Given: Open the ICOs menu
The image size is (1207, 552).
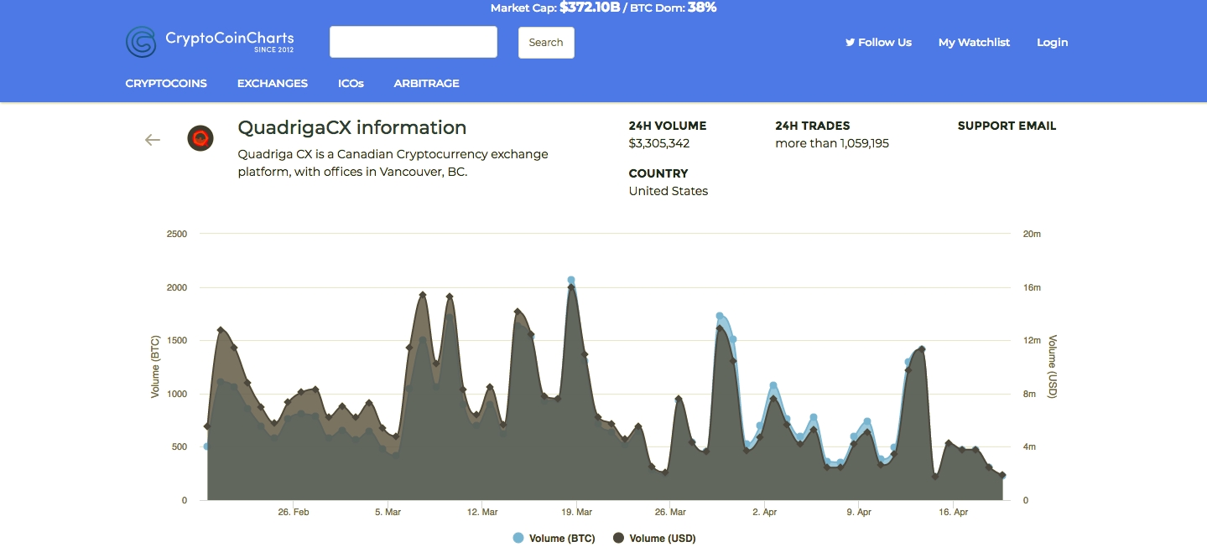Looking at the screenshot, I should pos(351,83).
